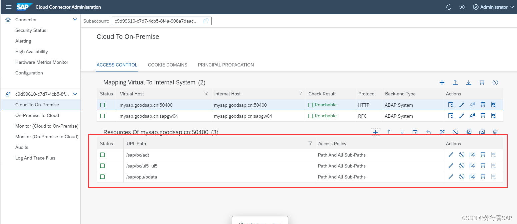
Task: Collapse the Connector section chevron
Action: 75,20
